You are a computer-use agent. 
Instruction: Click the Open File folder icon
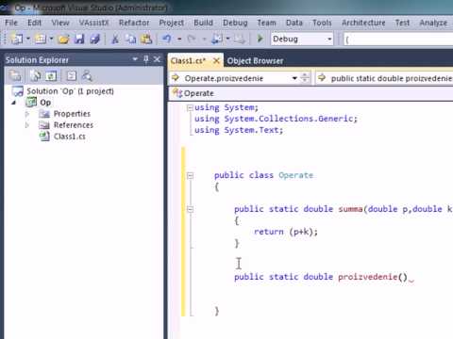[64, 40]
